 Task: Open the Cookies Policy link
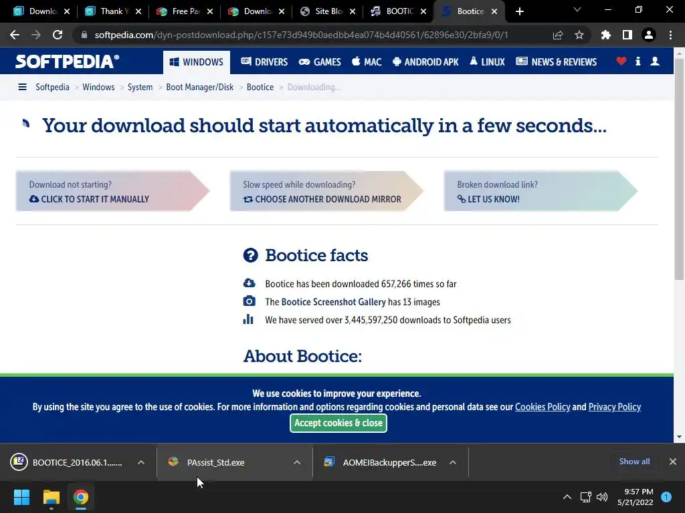tap(543, 407)
